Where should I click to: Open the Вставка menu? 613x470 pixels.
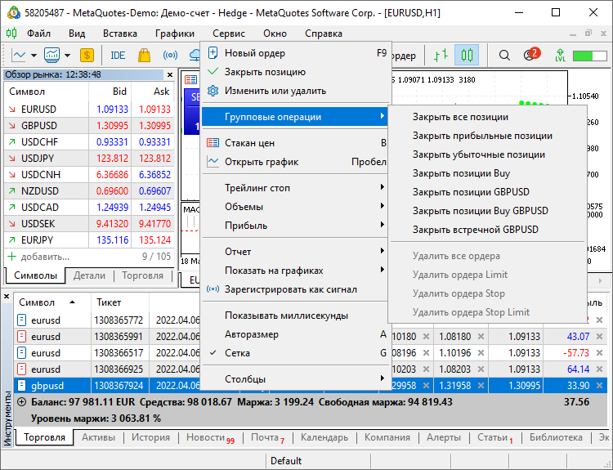point(120,34)
